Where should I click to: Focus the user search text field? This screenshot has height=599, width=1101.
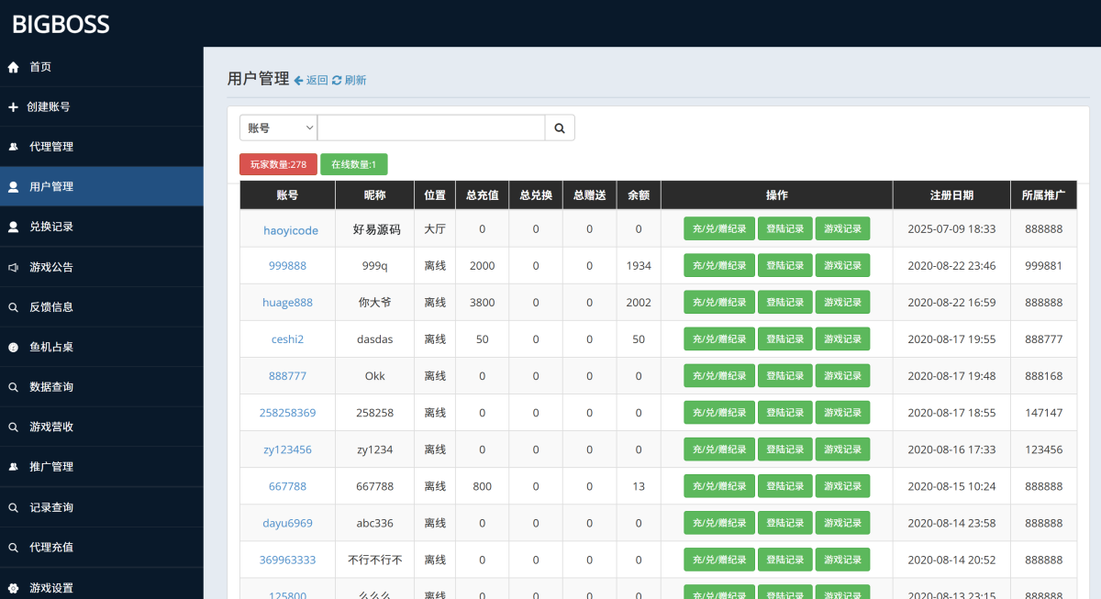[431, 128]
